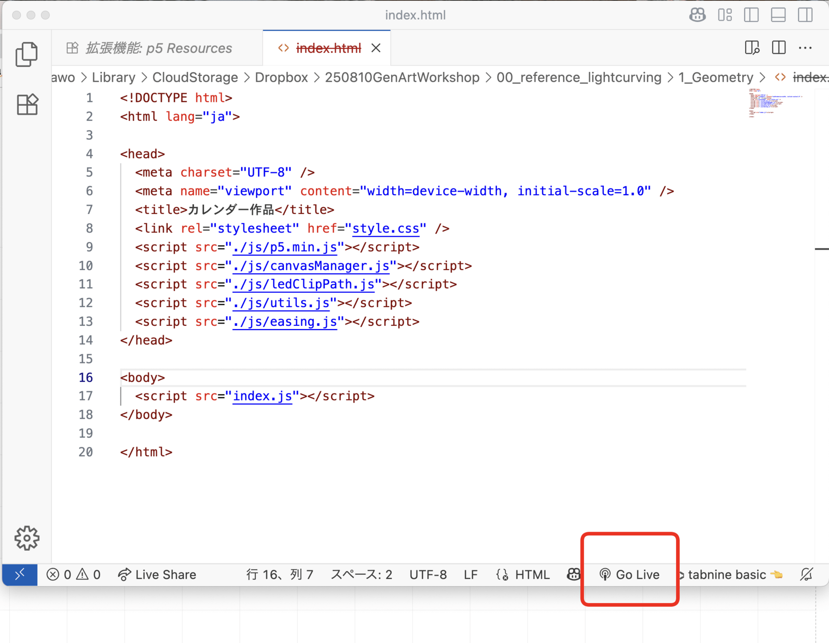The width and height of the screenshot is (829, 643).
Task: Open Customize Layout icon in title bar
Action: click(x=725, y=15)
